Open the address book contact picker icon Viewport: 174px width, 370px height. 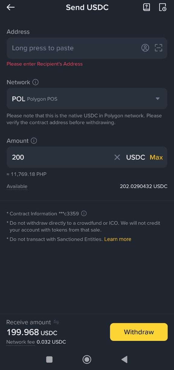click(145, 48)
